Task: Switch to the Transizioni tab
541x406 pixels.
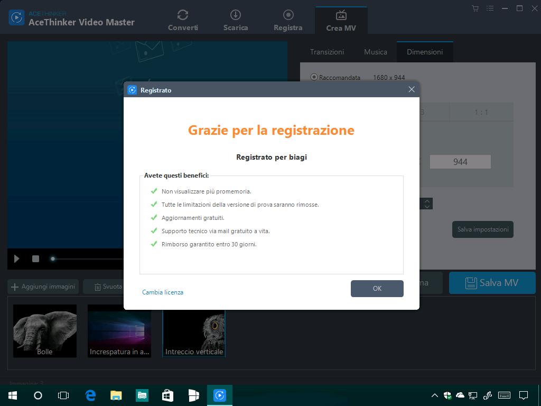Action: tap(327, 52)
